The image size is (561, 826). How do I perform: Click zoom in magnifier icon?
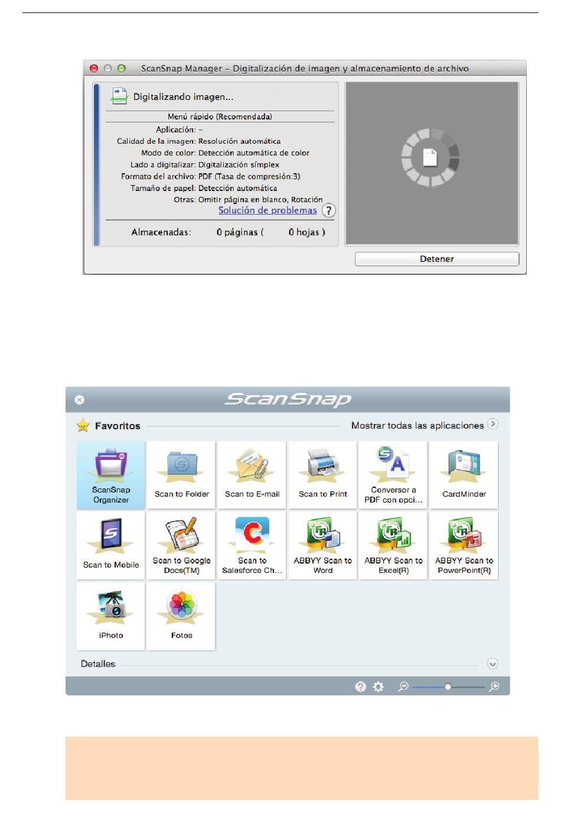[x=494, y=686]
